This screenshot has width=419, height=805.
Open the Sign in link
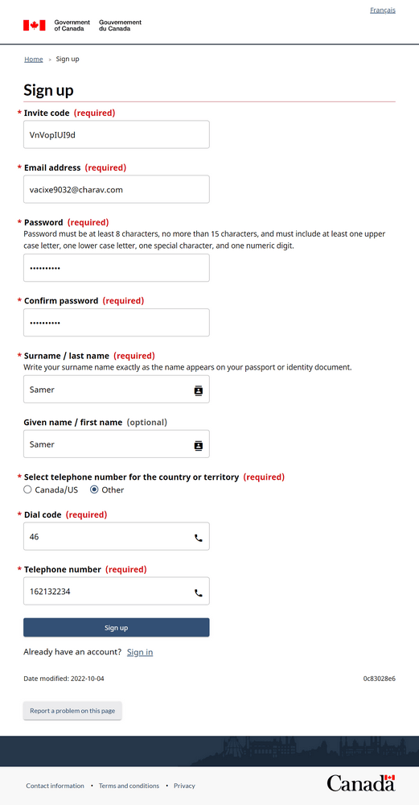140,652
